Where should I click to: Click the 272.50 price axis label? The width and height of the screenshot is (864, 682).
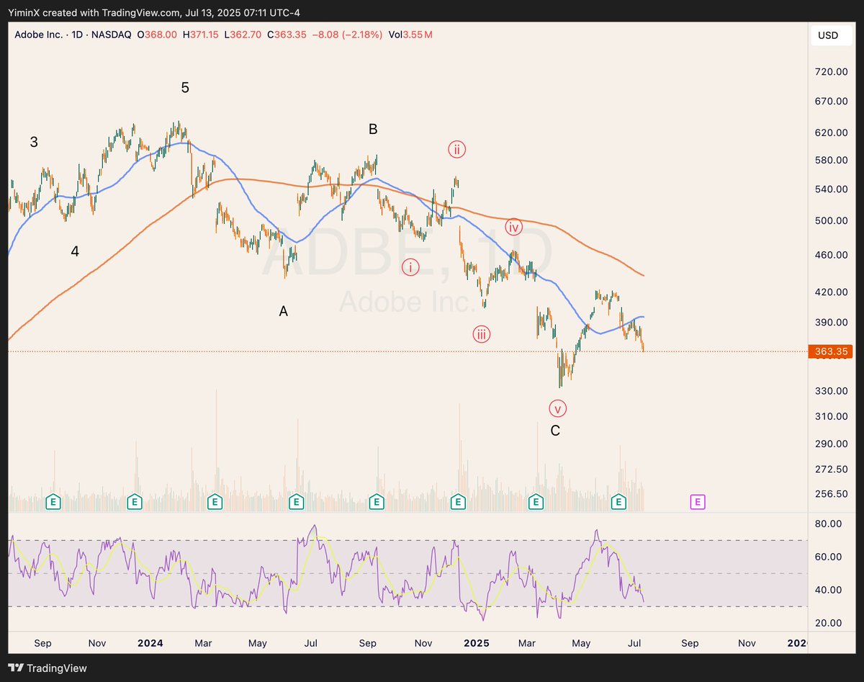[831, 469]
